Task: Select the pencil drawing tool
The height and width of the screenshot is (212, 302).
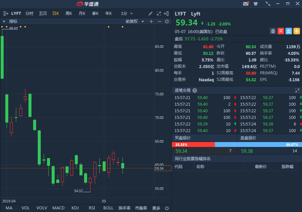Action: point(150,14)
